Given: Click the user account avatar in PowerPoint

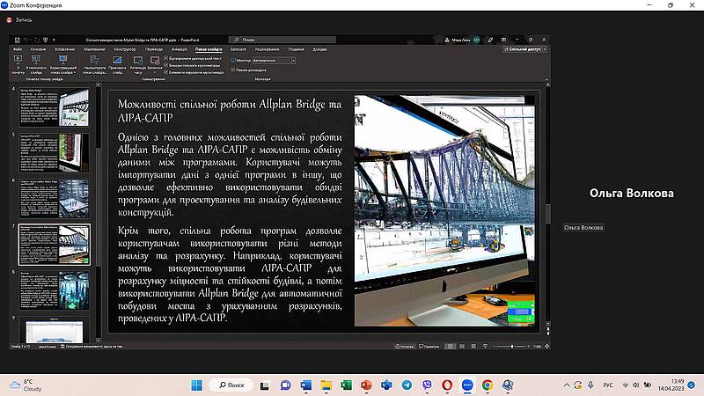Looking at the screenshot, I should [476, 40].
